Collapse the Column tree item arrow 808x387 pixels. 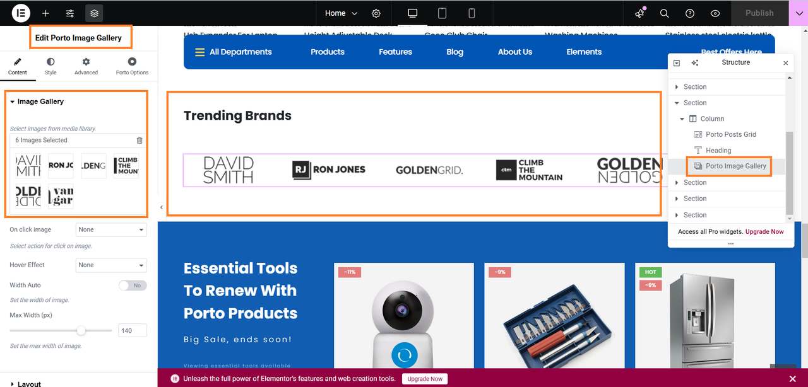[x=682, y=119]
